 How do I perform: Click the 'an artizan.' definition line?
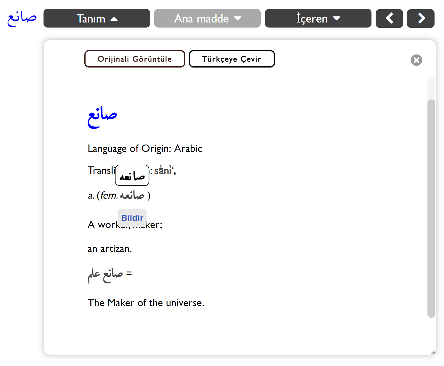tap(110, 249)
